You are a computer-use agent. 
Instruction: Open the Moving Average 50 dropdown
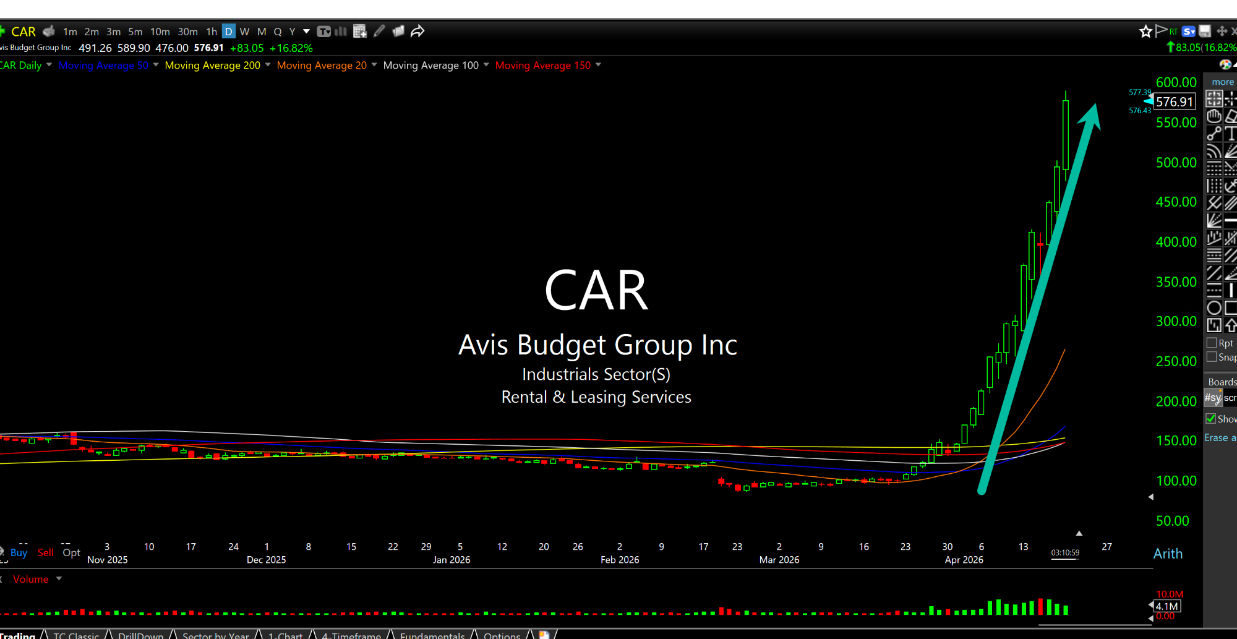[x=156, y=65]
